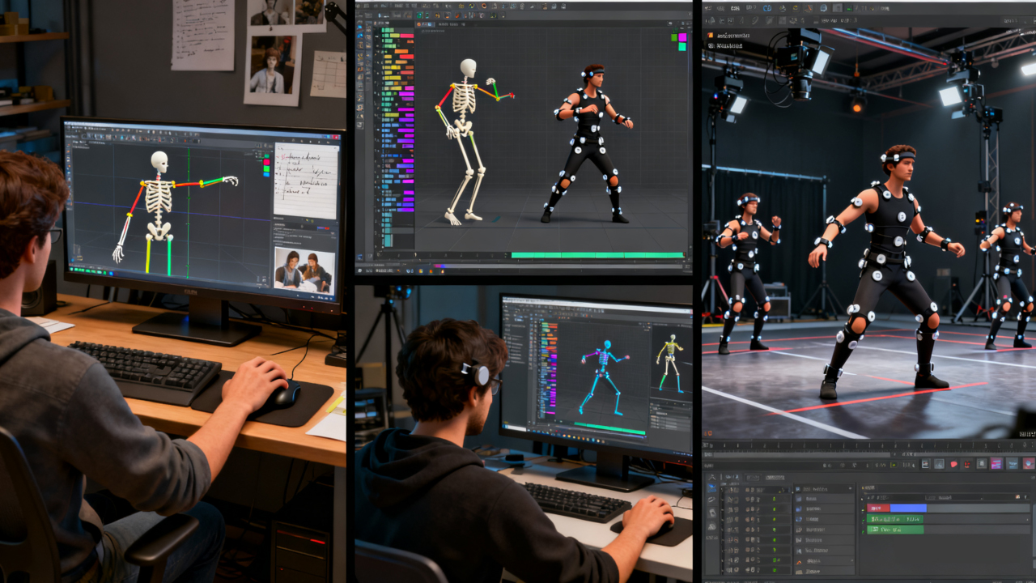Click the orange warning icon in layer name list
This screenshot has height=583, width=1036.
(799, 562)
